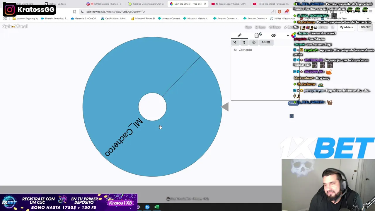Click the LOG OUT button
This screenshot has height=211, width=375.
(x=365, y=27)
